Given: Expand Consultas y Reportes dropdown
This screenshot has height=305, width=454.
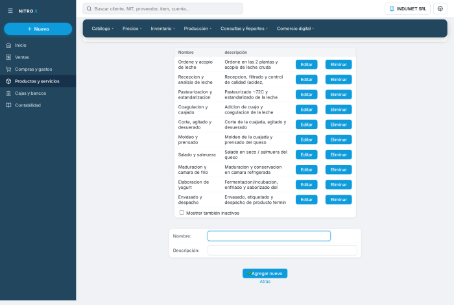Looking at the screenshot, I should 244,29.
